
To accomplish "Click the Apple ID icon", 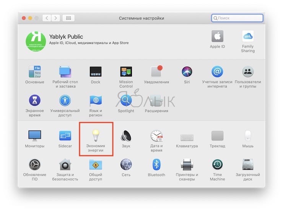I will 217,37.
